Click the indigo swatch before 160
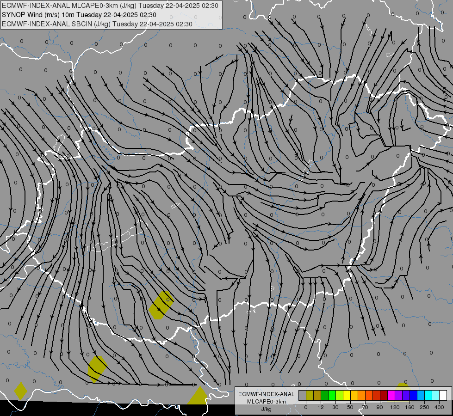 (406, 395)
